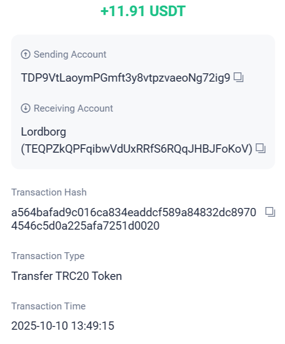Click the date 2025-10-10

click(38, 326)
